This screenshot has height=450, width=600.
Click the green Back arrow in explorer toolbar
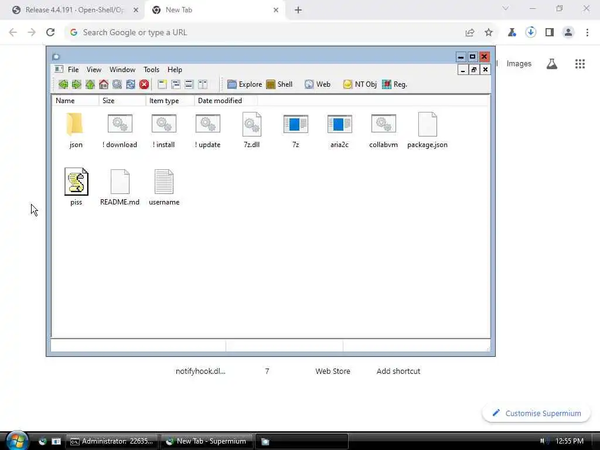click(x=63, y=84)
